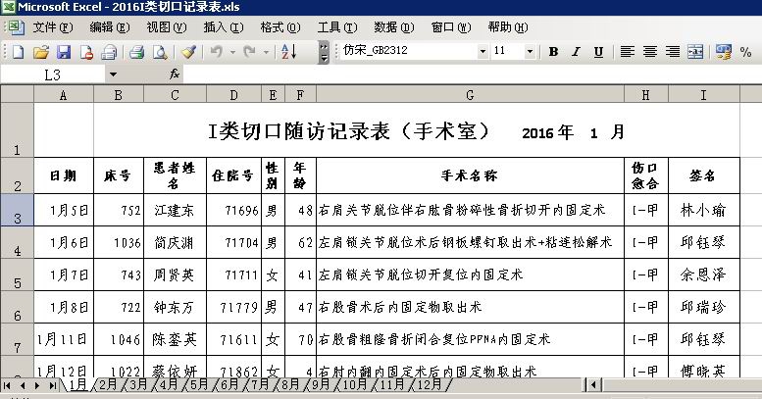
Task: Click the Merge and Center icon
Action: 694,51
